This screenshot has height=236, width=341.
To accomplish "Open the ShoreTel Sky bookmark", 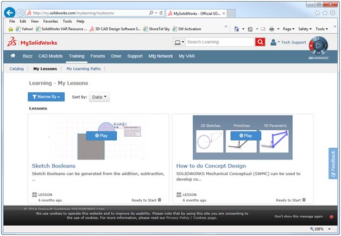I will [156, 29].
